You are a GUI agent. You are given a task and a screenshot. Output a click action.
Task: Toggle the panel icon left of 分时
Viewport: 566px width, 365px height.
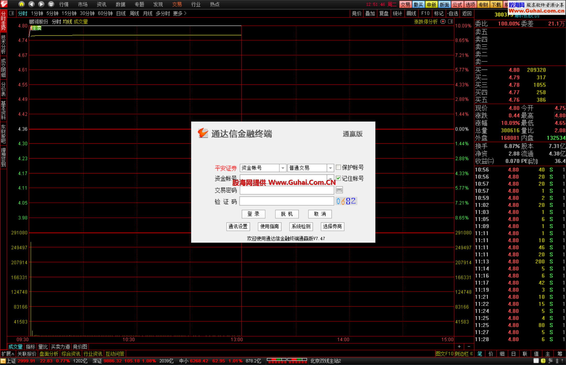click(12, 13)
